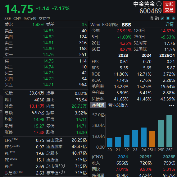Select the 卖五 price 14.83
The width and height of the screenshot is (177, 177).
[x=48, y=31]
